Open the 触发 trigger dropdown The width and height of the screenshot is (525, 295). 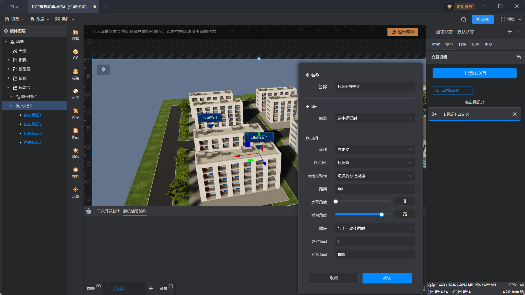375,118
